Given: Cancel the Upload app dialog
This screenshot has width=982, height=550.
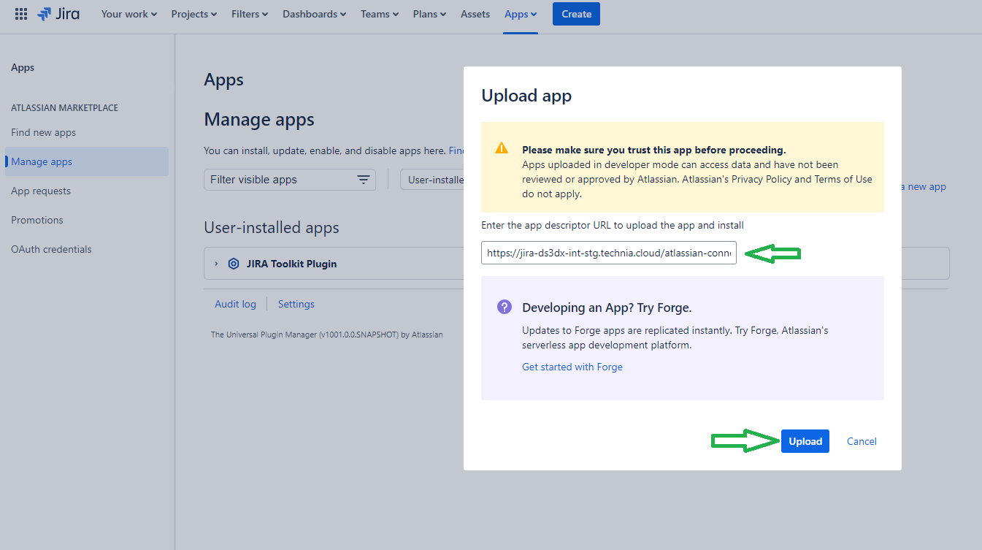Looking at the screenshot, I should click(x=862, y=441).
